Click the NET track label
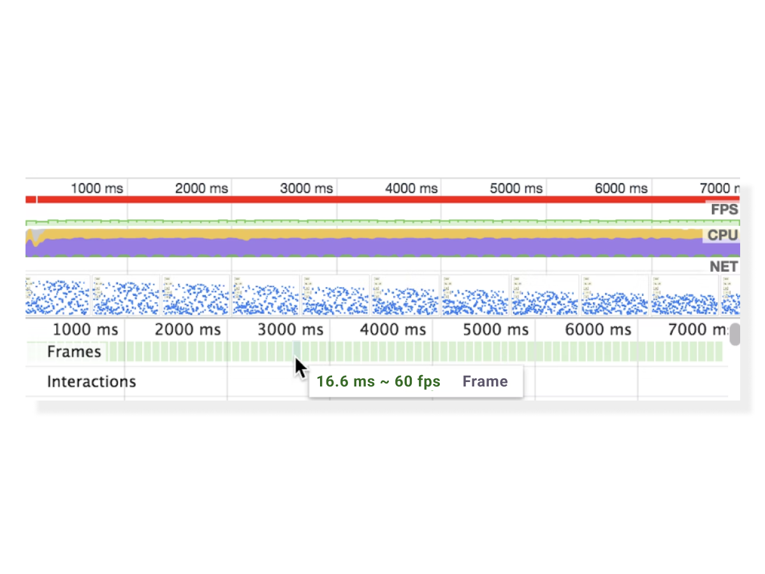This screenshot has width=765, height=574. [724, 267]
